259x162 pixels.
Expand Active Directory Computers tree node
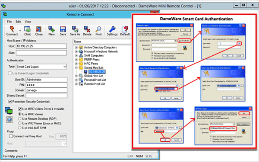click(x=76, y=48)
